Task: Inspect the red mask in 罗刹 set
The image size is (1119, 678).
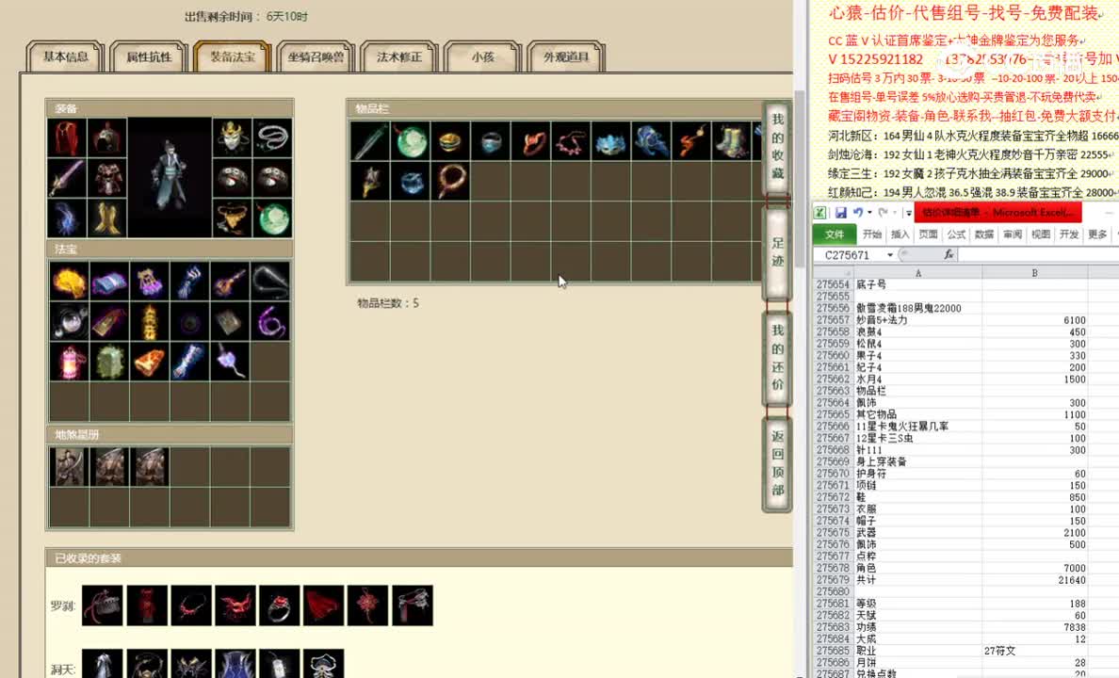Action: tap(235, 605)
